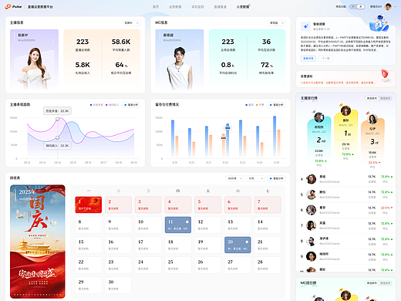Screen dimensions: 401x301
Task: Select the left filter segment in the host ranking header
Action: pos(372,98)
